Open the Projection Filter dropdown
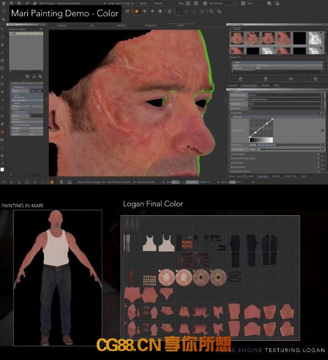This screenshot has width=328, height=360. point(285,95)
